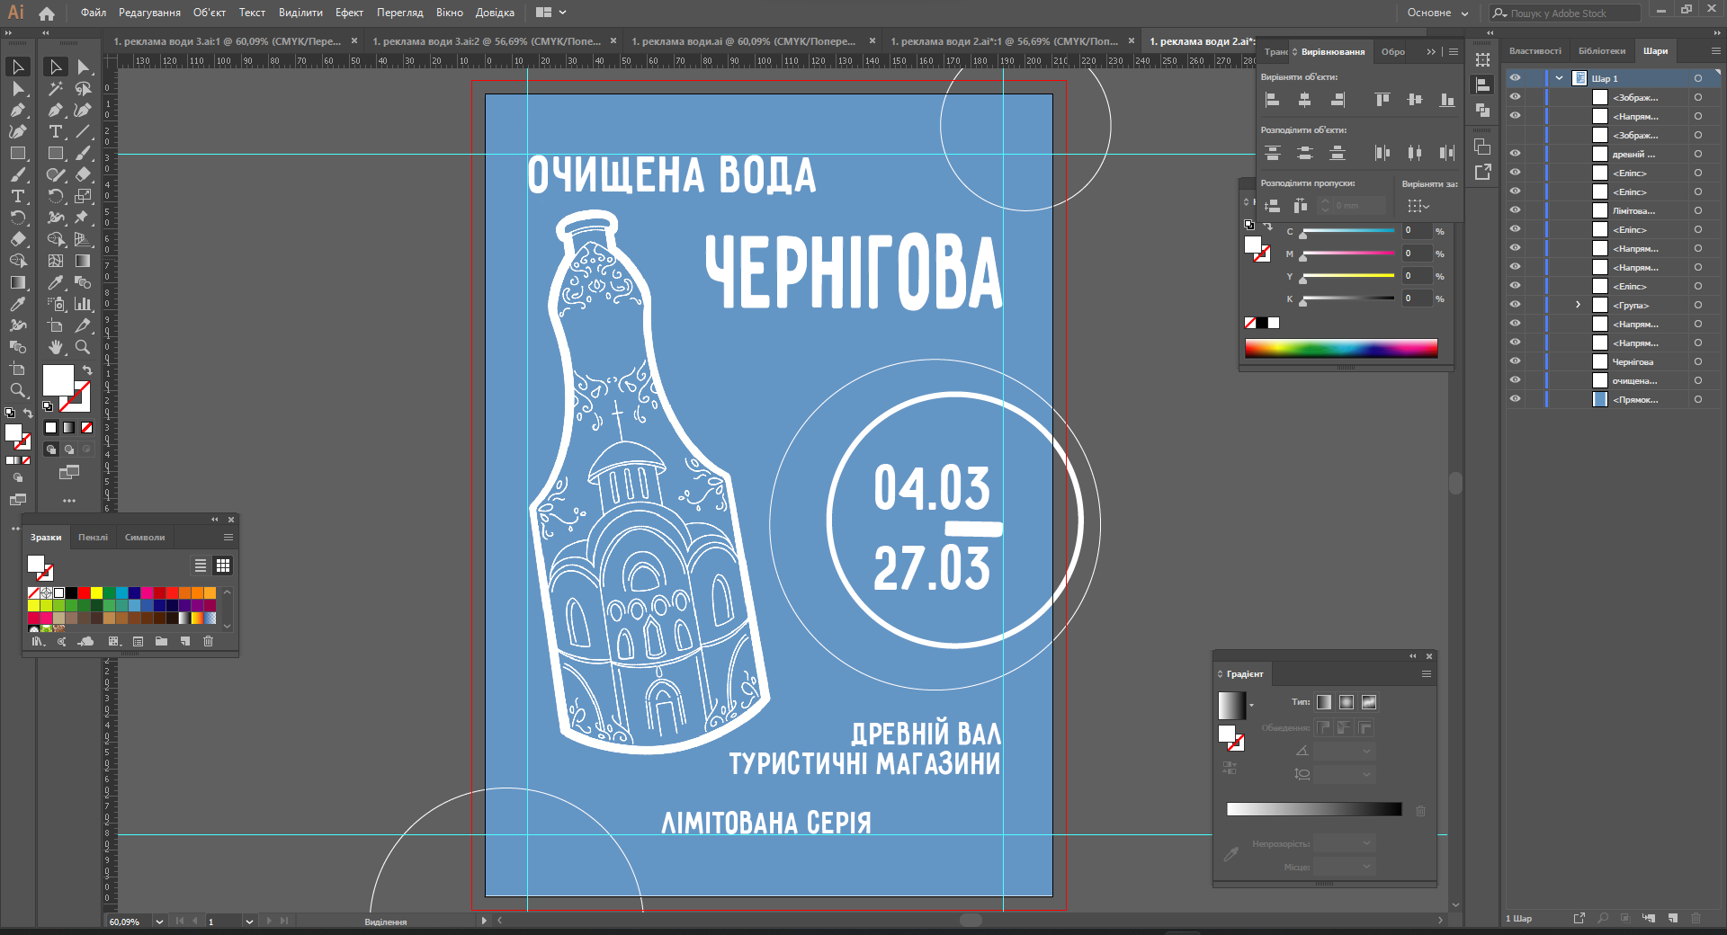Hide the Чернігова layer item
The image size is (1727, 935).
coord(1515,361)
